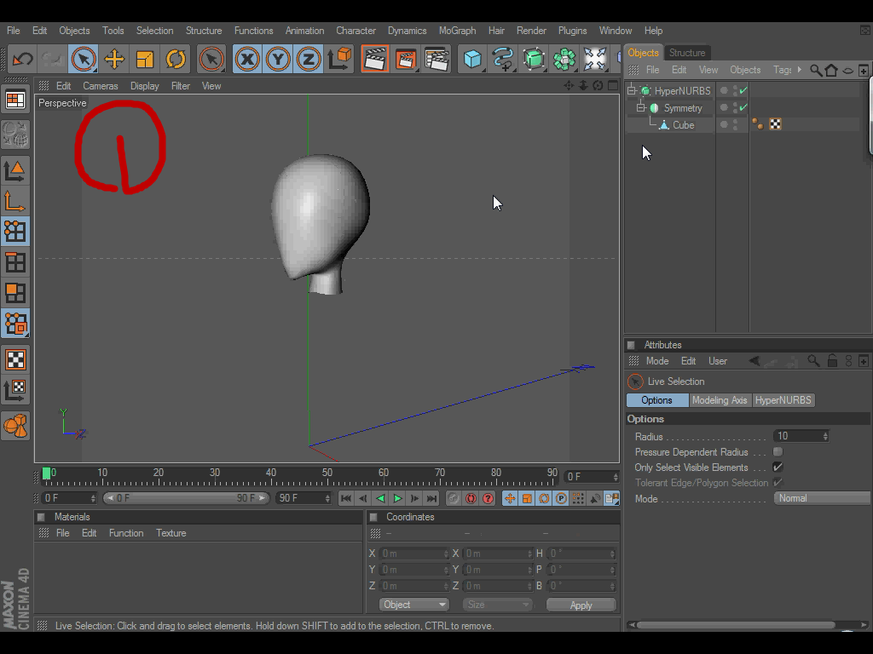Render to Picture Viewer
Screen dimensions: 873x654
(406, 59)
